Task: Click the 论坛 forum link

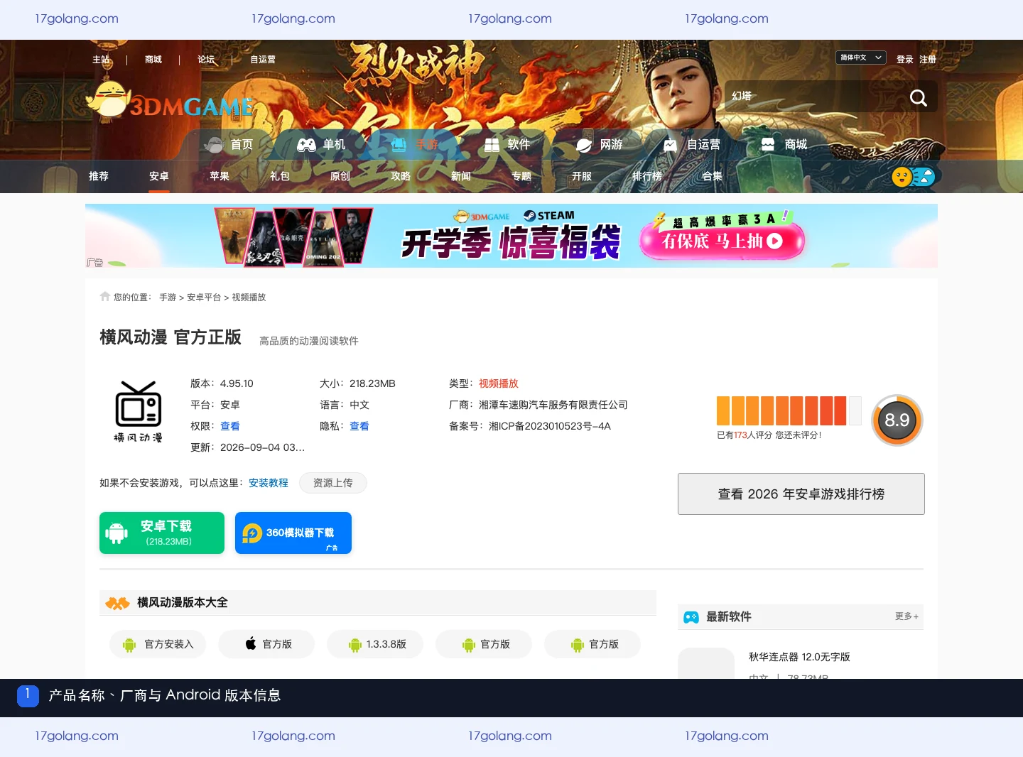Action: coord(206,60)
